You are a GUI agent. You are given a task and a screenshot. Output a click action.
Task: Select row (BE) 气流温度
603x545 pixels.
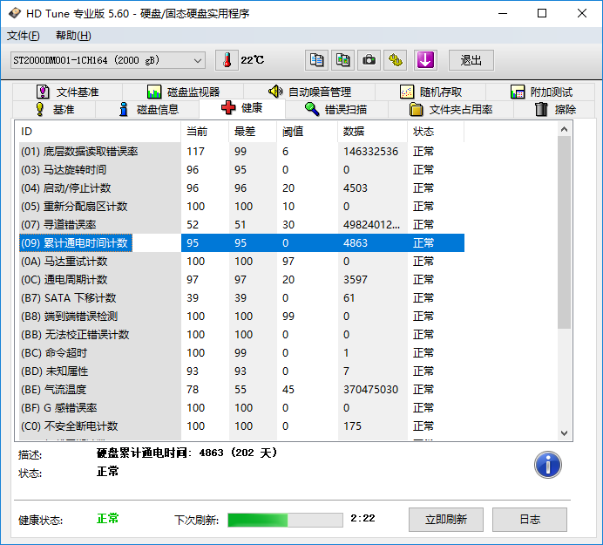click(242, 390)
